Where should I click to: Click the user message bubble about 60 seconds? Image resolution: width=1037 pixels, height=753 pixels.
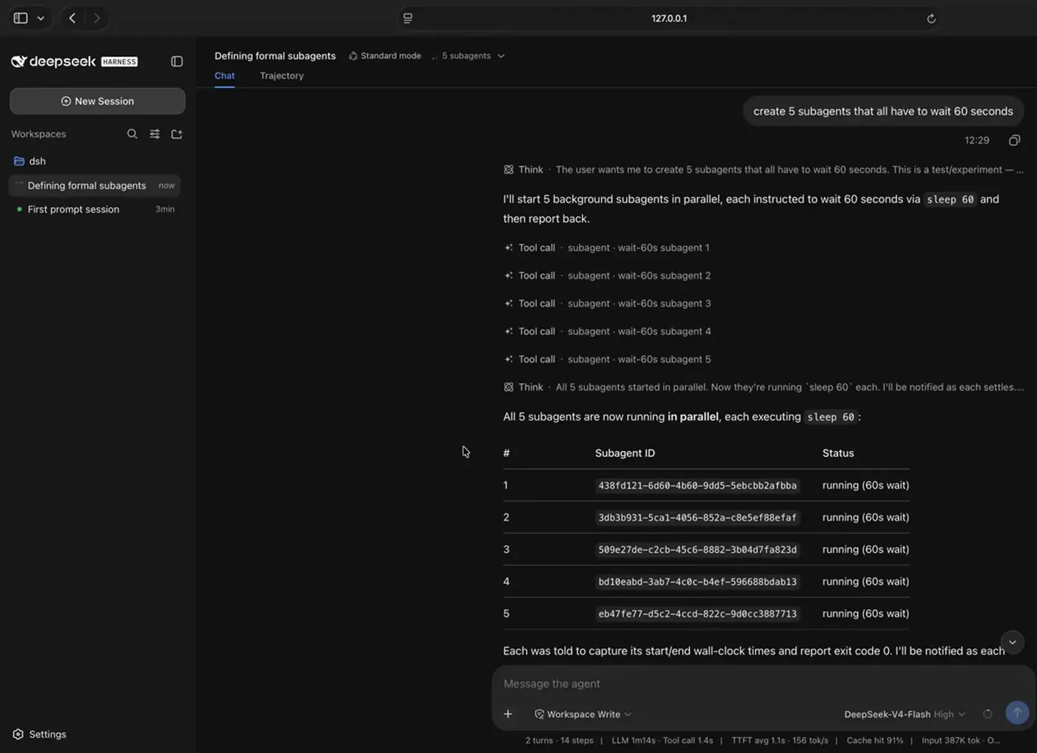883,111
